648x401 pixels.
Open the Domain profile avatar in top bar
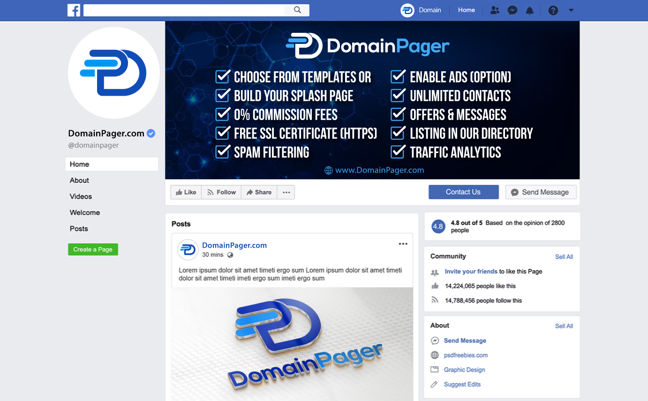click(407, 10)
